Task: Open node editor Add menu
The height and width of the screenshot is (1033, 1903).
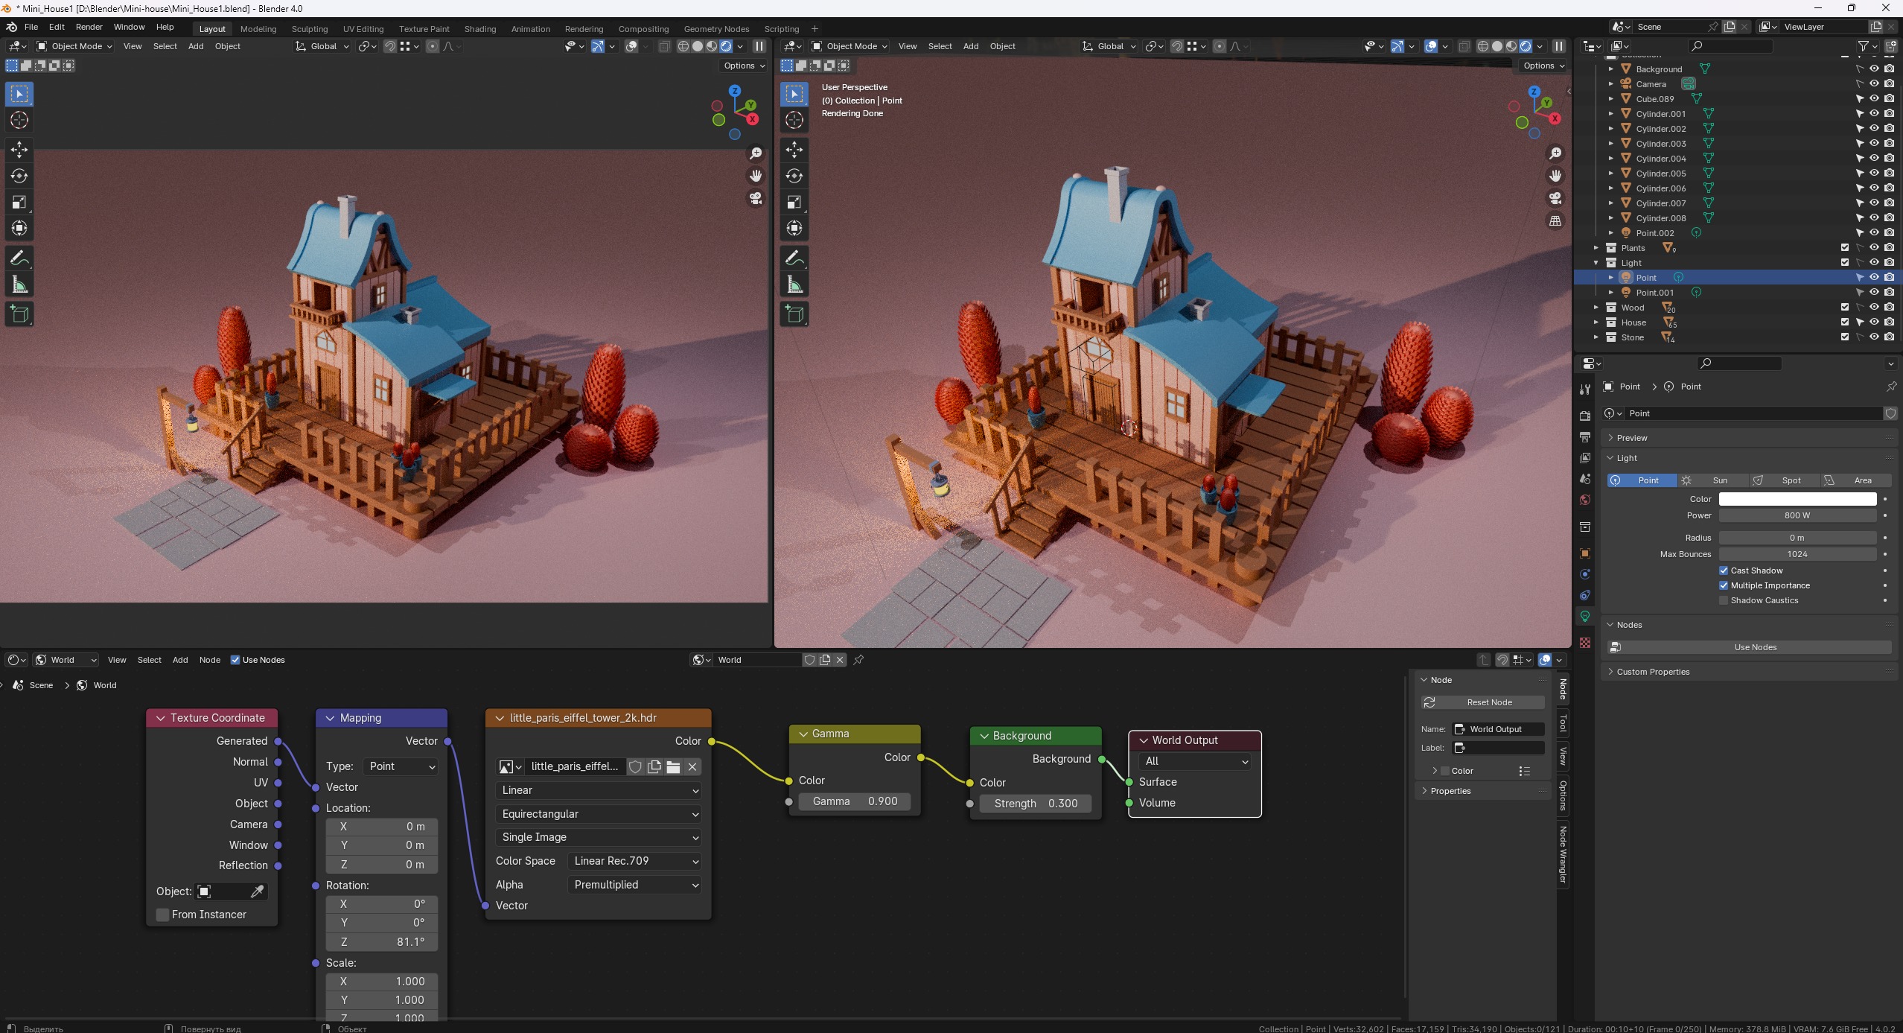Action: (x=180, y=660)
